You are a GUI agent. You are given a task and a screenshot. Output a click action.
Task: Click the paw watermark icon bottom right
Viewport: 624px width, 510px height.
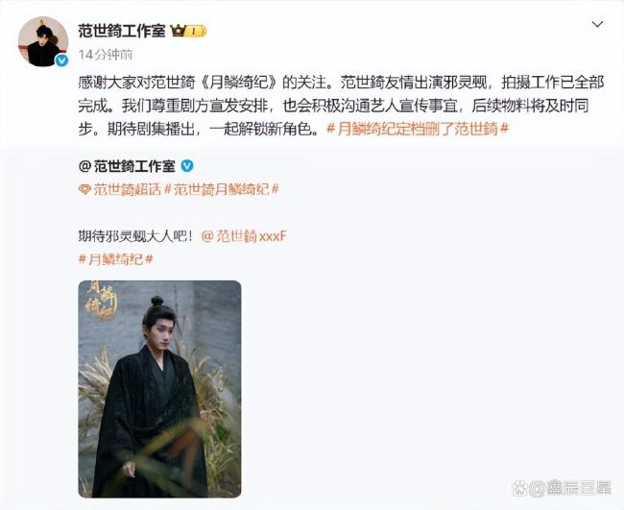pyautogui.click(x=519, y=488)
